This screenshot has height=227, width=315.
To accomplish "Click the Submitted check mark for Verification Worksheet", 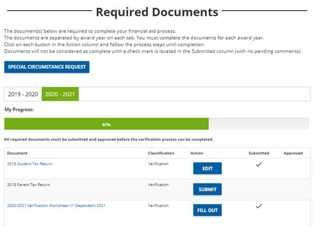I will (x=258, y=206).
